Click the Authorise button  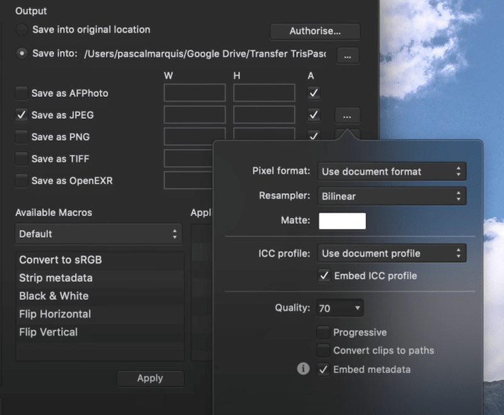pos(314,31)
